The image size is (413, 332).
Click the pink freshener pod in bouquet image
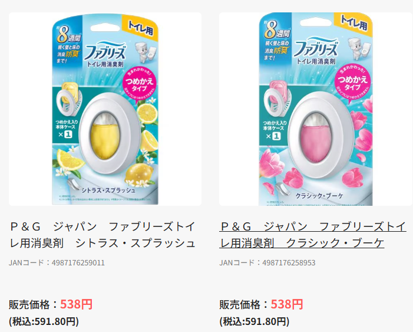click(316, 144)
